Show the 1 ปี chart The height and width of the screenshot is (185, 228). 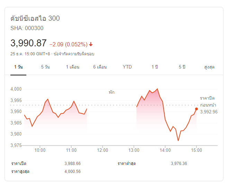[155, 67]
